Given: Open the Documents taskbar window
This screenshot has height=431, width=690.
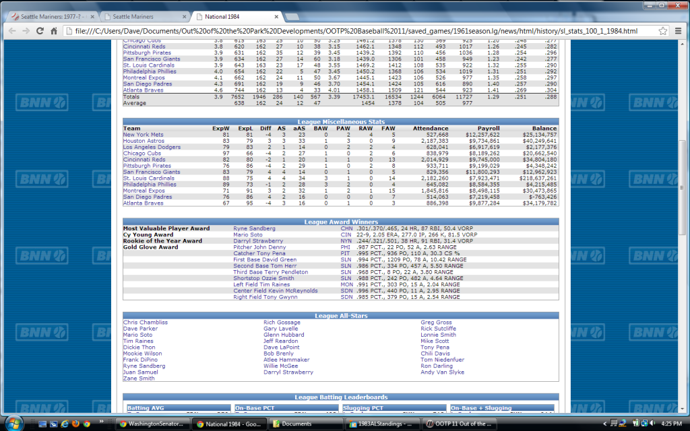Looking at the screenshot, I should pos(306,424).
